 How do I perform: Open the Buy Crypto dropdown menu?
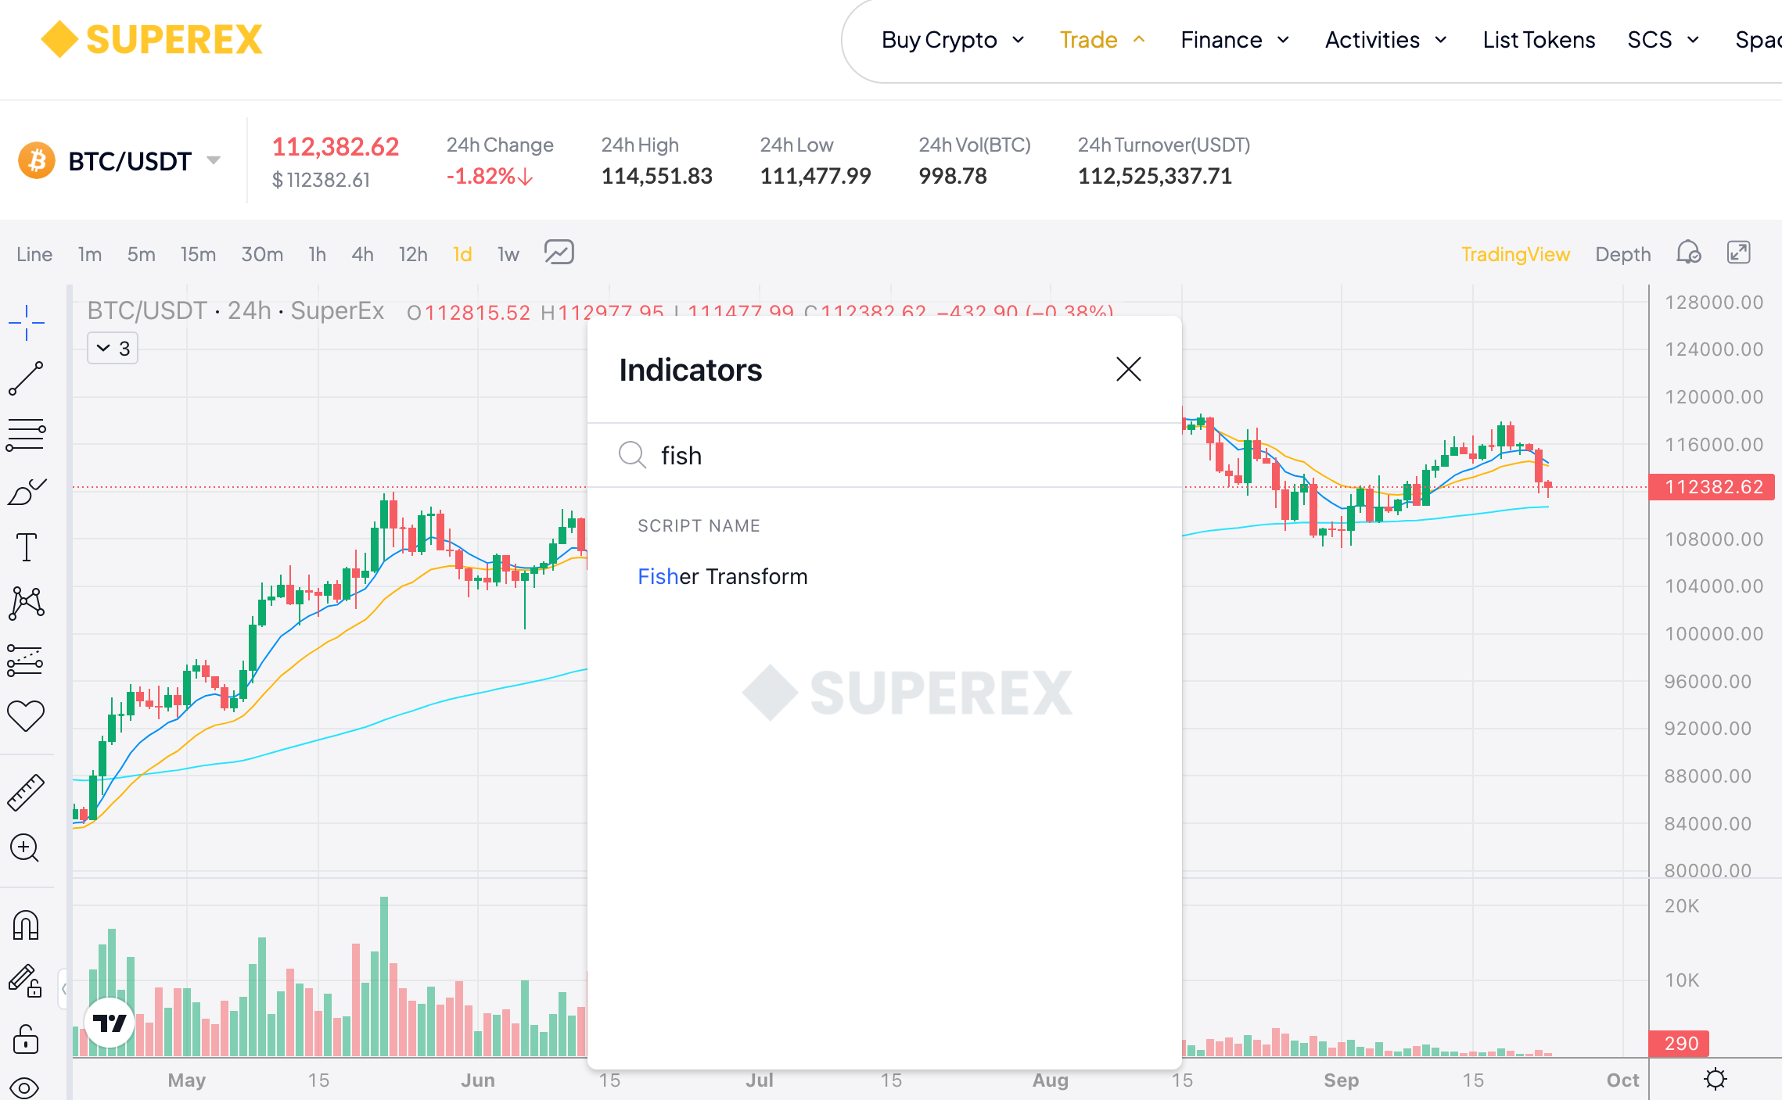click(952, 40)
